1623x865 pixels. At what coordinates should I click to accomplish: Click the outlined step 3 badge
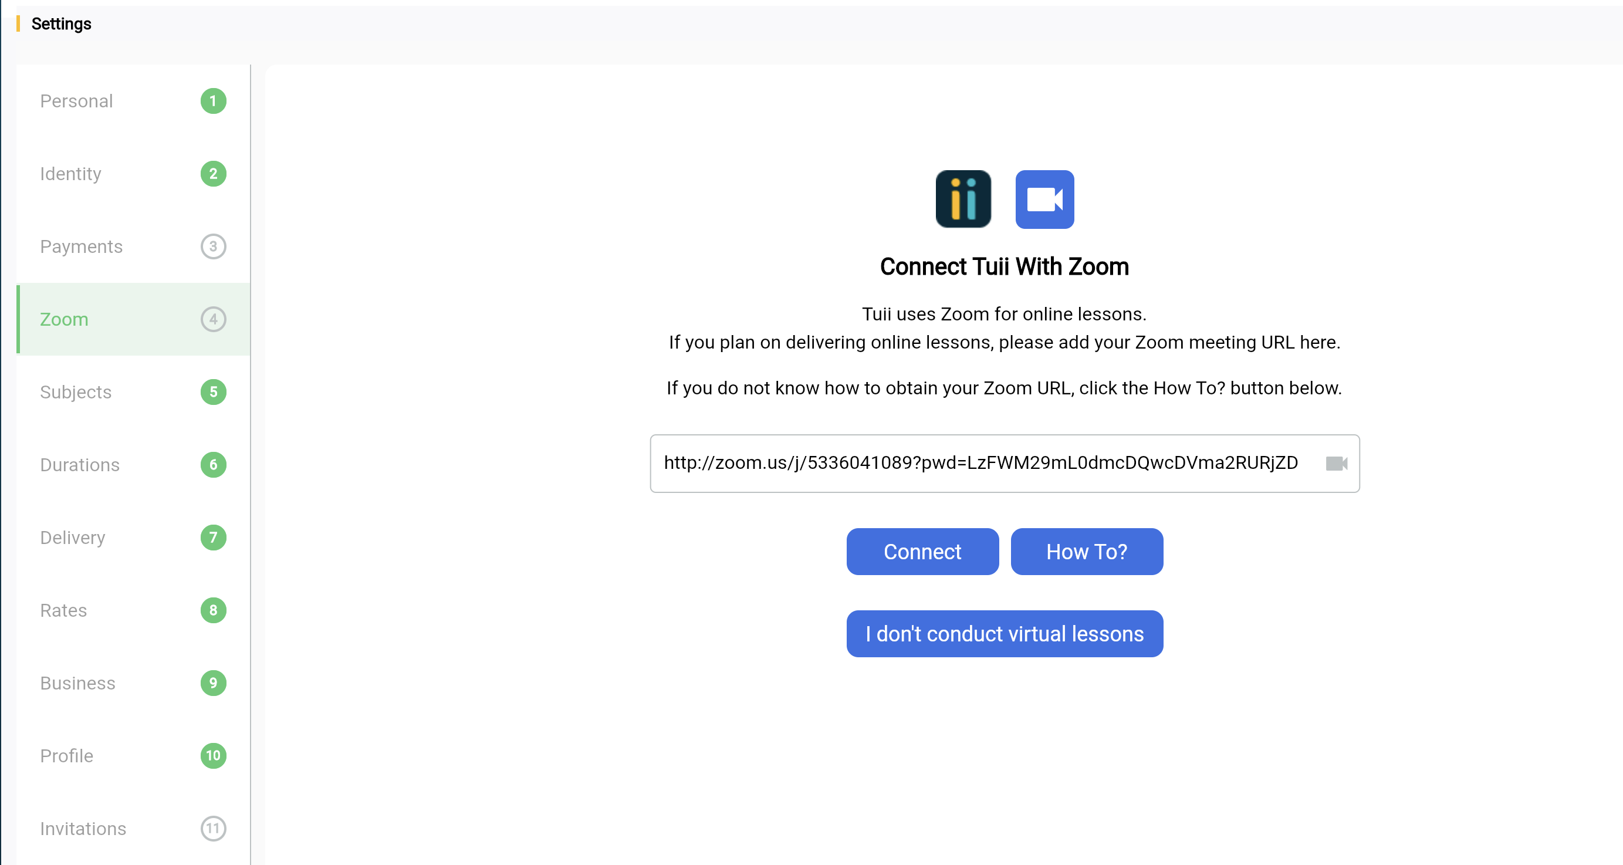[x=213, y=246]
